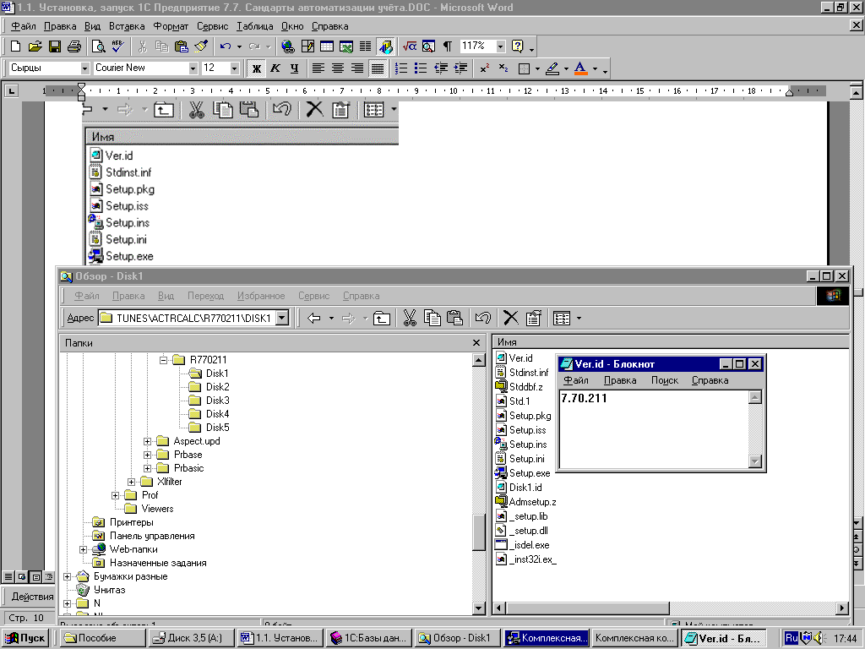Expand the Prbase folder node
Viewport: 865px width, 649px height.
point(147,455)
